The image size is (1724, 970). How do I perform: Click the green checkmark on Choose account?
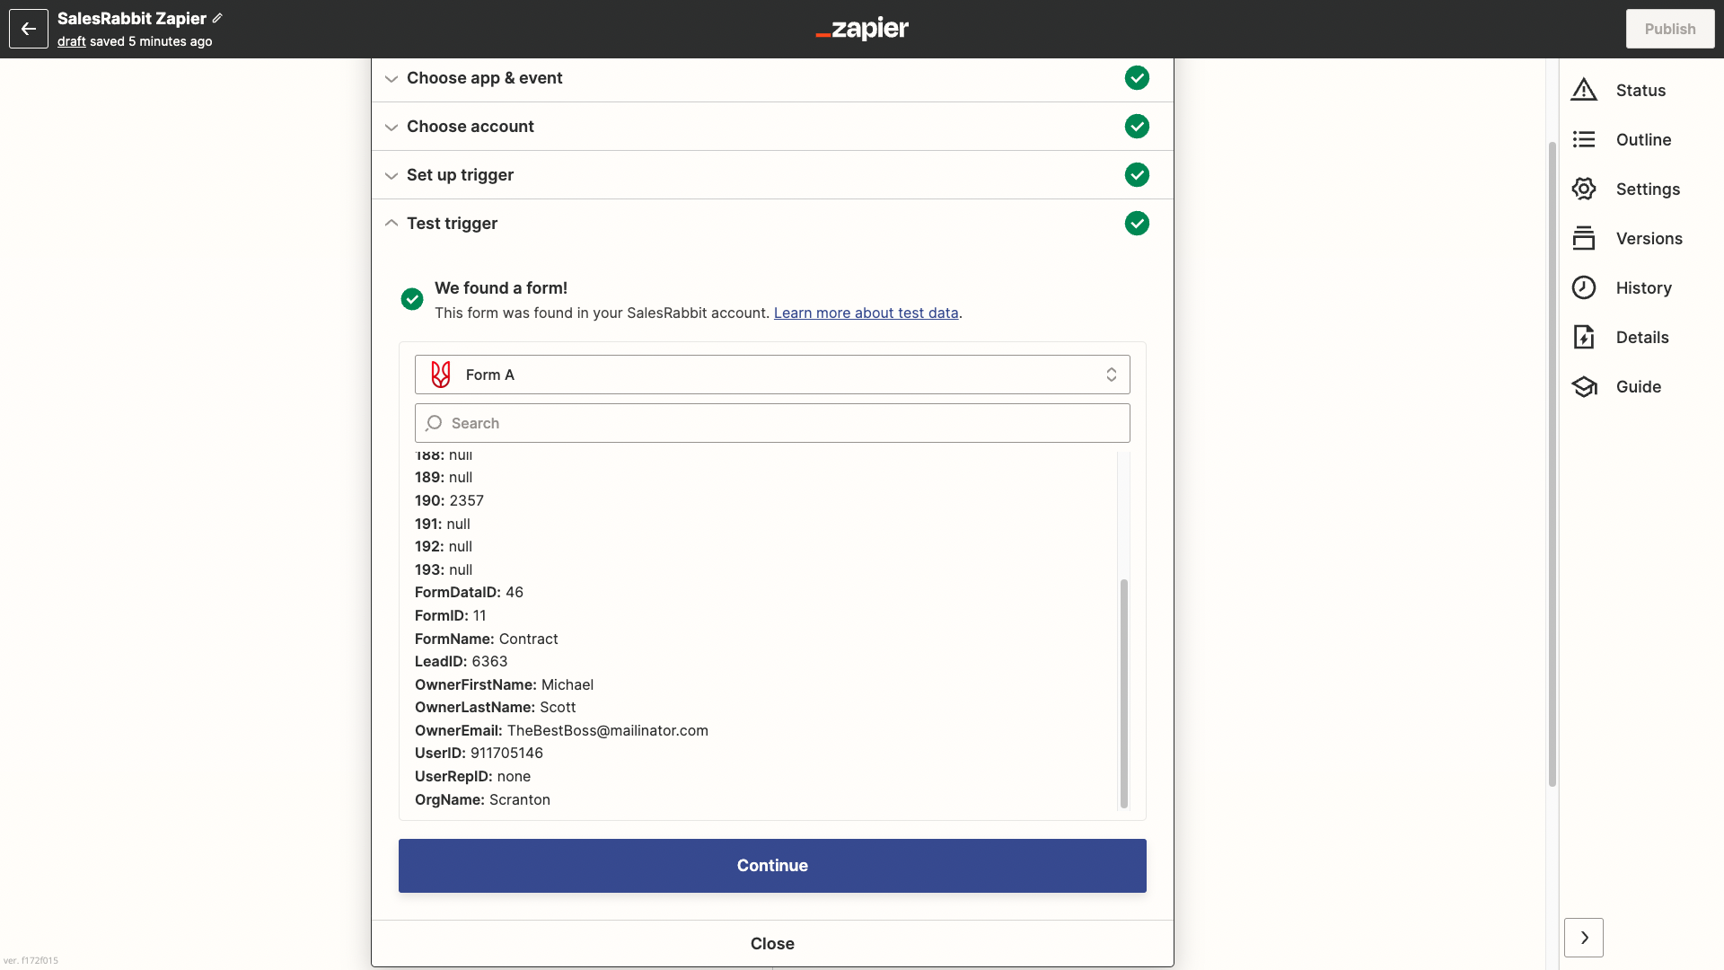(x=1137, y=127)
